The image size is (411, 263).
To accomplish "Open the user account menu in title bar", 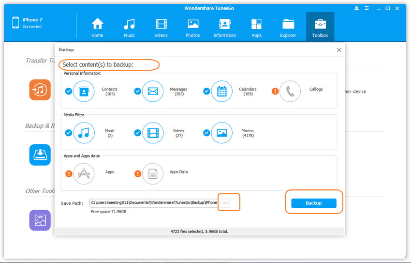I will tap(357, 9).
